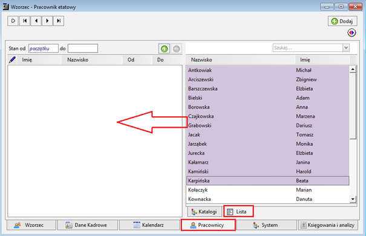Click the name Michał in Imię column

(x=304, y=70)
